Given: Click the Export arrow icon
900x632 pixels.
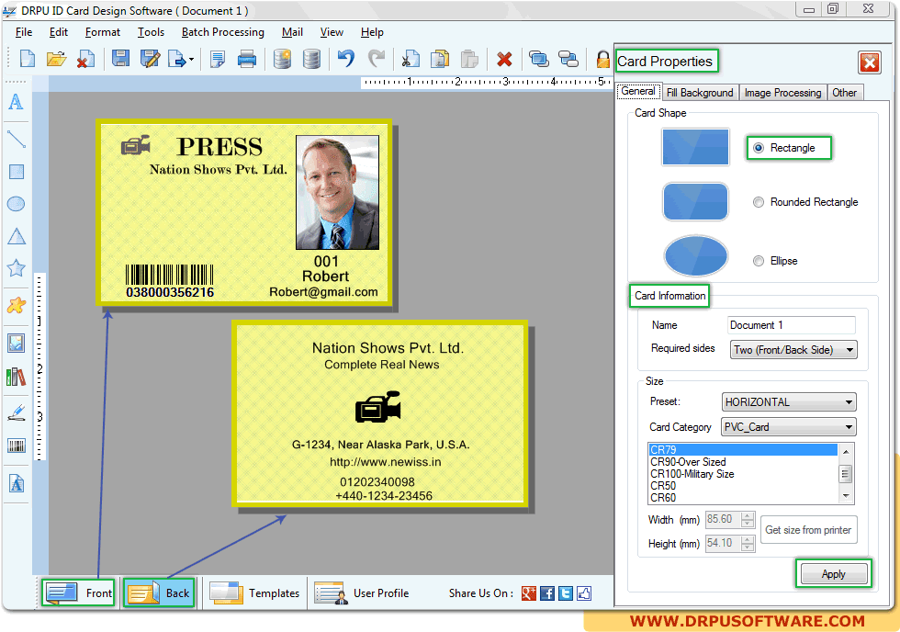Looking at the screenshot, I should point(177,59).
